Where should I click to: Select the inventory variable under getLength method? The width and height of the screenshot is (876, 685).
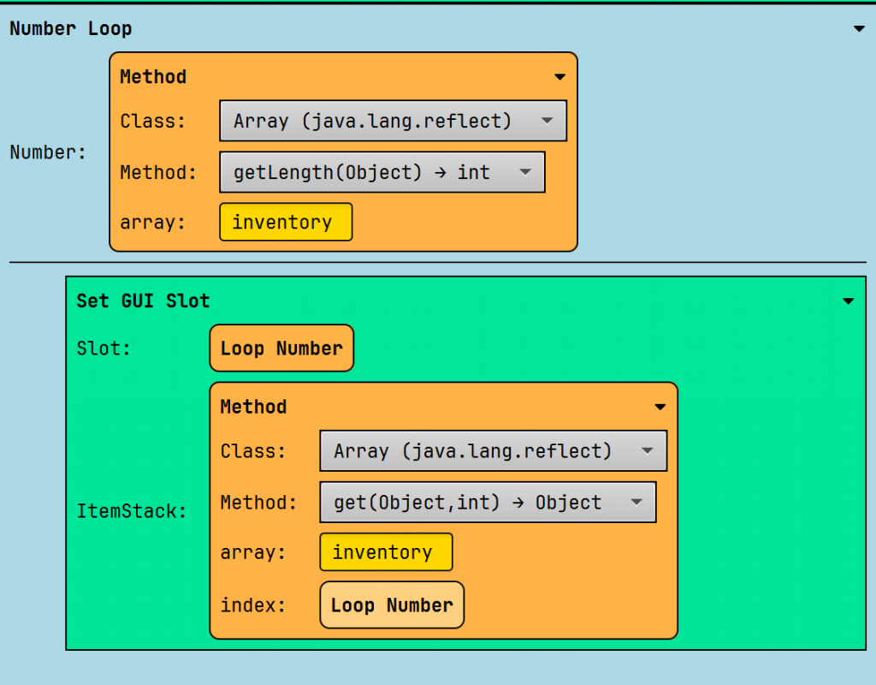click(x=286, y=223)
